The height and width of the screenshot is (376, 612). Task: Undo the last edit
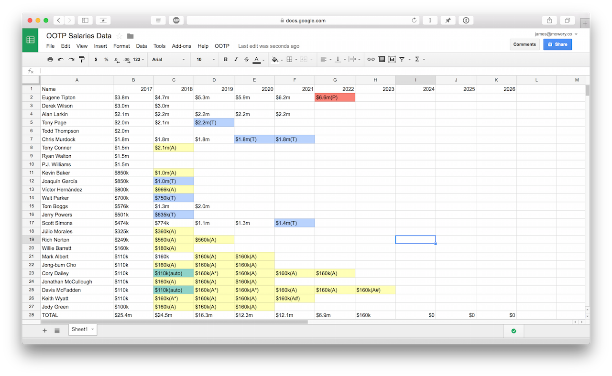pos(60,59)
